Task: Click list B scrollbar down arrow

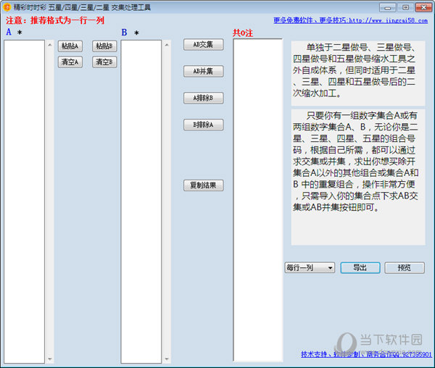Action: [x=167, y=359]
